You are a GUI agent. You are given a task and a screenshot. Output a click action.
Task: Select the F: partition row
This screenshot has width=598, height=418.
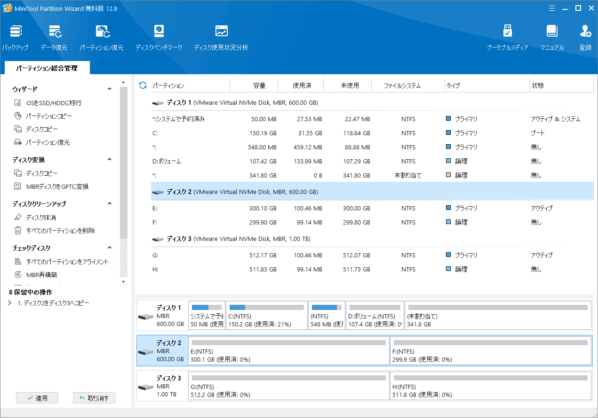pos(372,222)
